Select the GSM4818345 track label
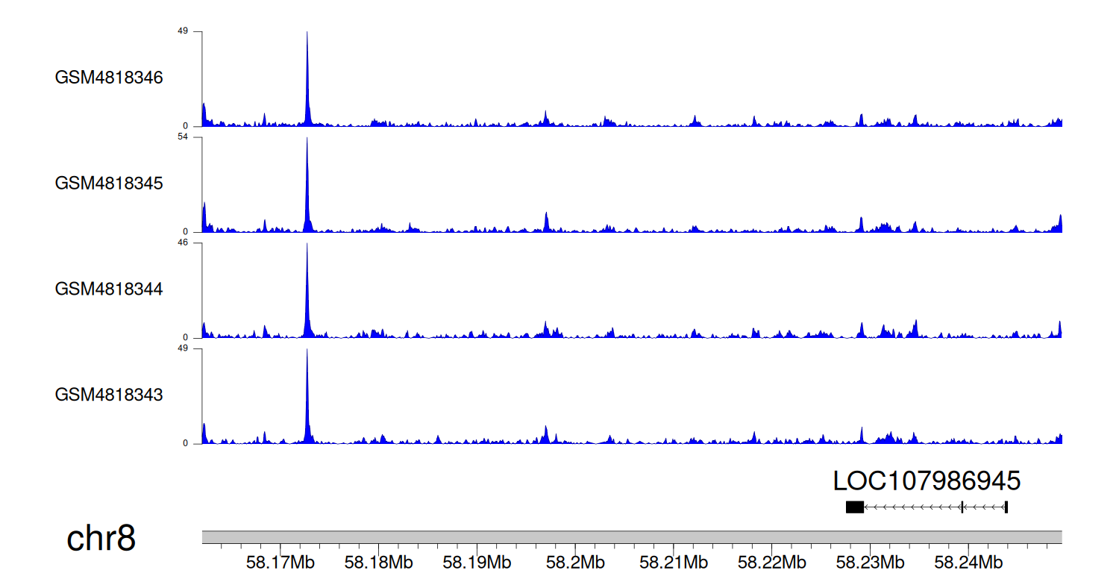The image size is (1119, 582). tap(109, 184)
